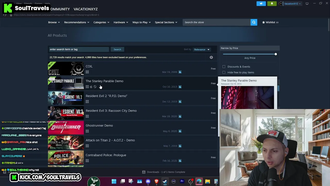The height and width of the screenshot is (186, 330).
Task: Launch Snipping Tool from taskbar
Action: pyautogui.click(x=131, y=181)
